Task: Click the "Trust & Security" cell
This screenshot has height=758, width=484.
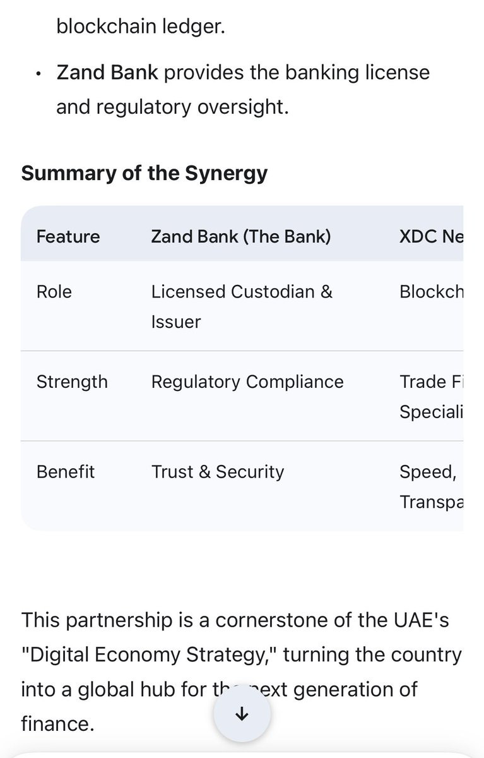Action: (218, 472)
